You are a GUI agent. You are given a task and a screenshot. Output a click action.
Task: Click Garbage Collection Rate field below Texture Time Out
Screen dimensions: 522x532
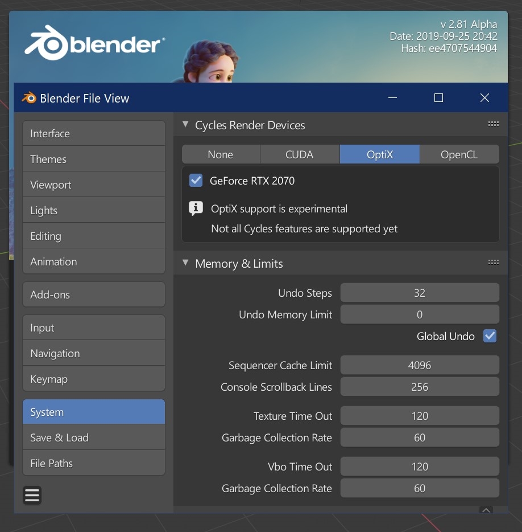click(420, 437)
